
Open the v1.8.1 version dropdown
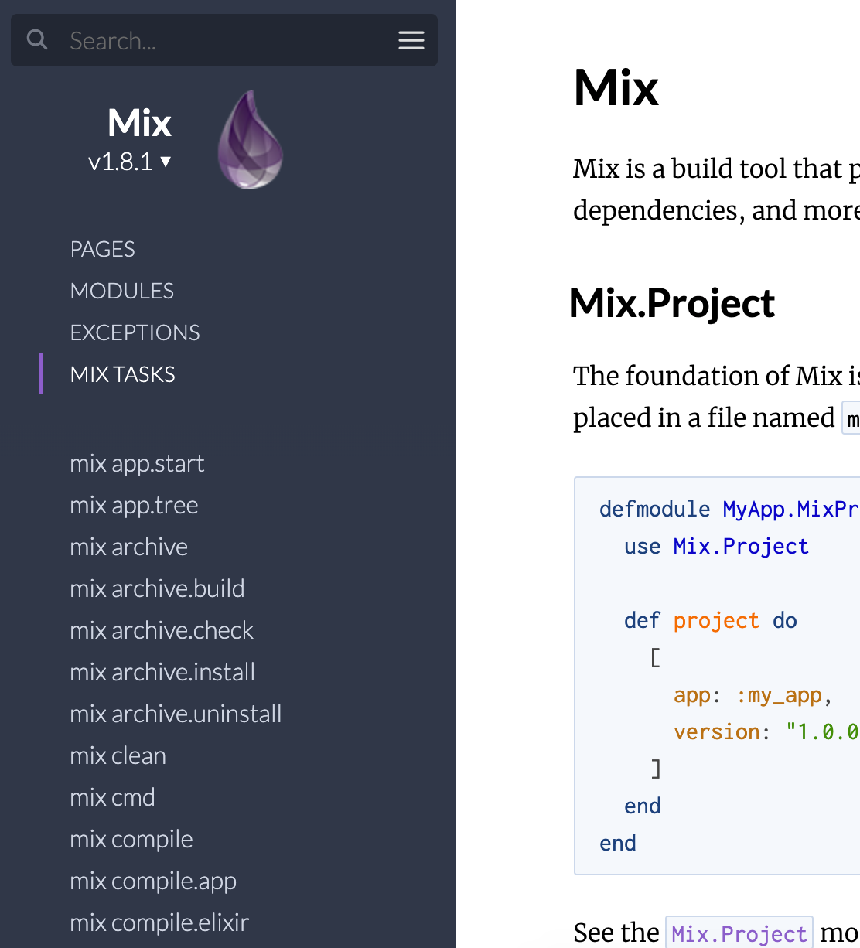[x=130, y=162]
